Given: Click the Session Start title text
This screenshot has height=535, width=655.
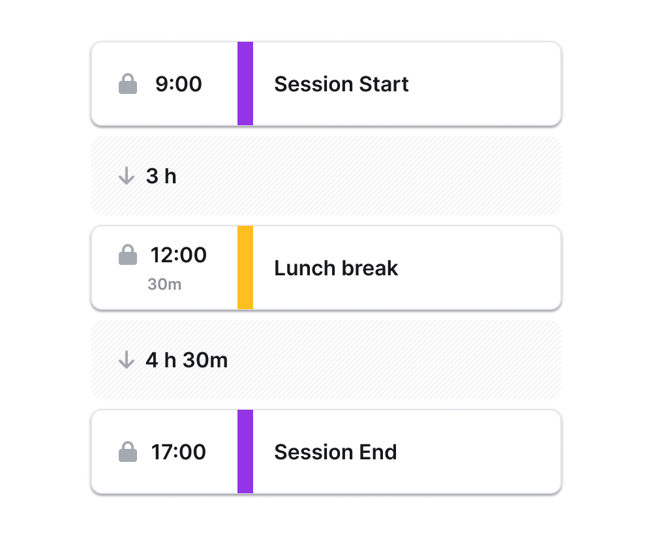Looking at the screenshot, I should (x=341, y=84).
